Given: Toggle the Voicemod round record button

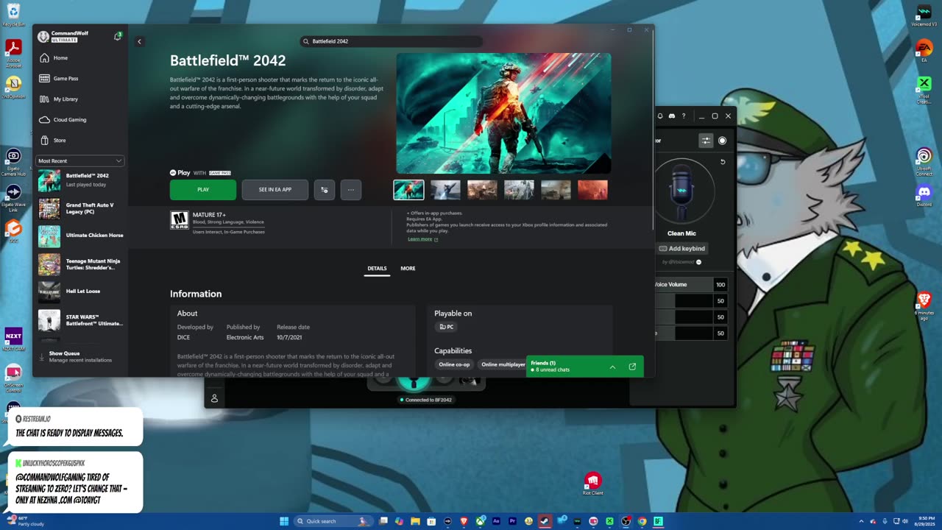Looking at the screenshot, I should click(722, 141).
